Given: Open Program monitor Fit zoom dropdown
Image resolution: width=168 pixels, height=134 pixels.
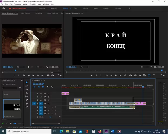Looking at the screenshot, I should pos(84,67).
